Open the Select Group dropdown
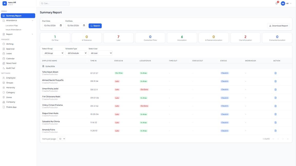The image size is (296, 166). pos(53,53)
